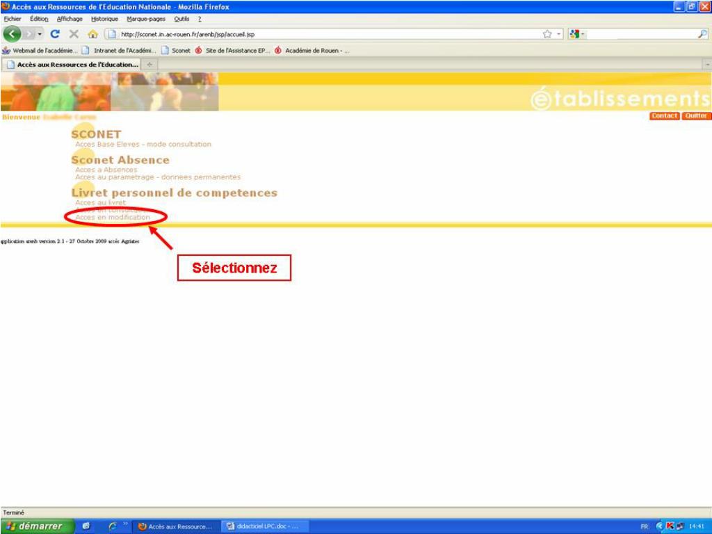Screen dimensions: 712x534
Task: Open Acces a Absences link
Action: click(106, 170)
